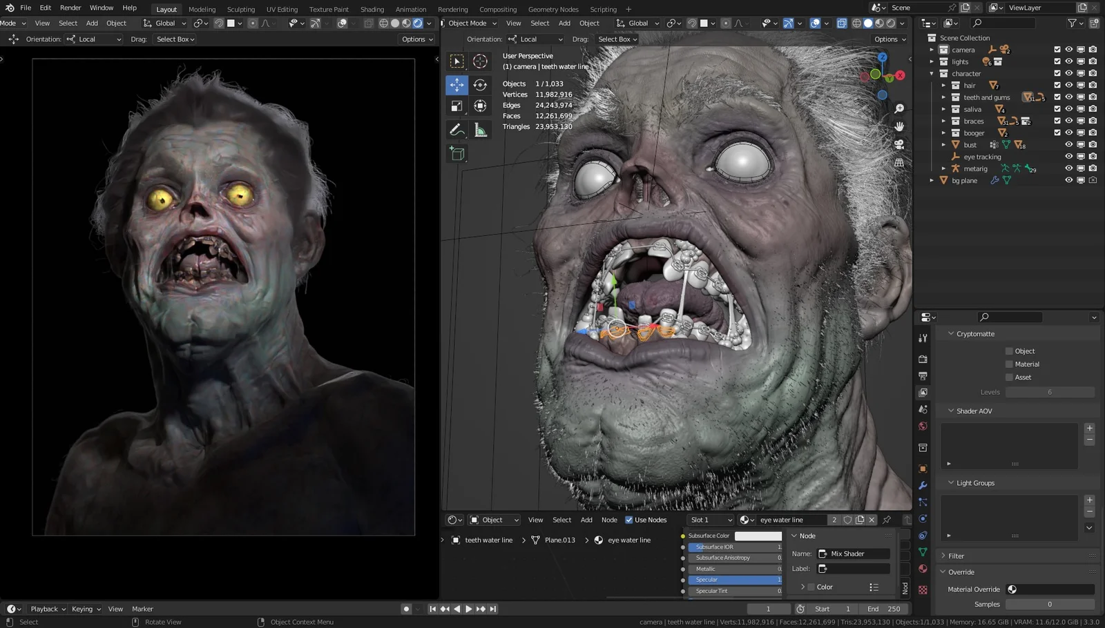Pin the eye water line material in shader editor
This screenshot has height=628, width=1105.
886,520
